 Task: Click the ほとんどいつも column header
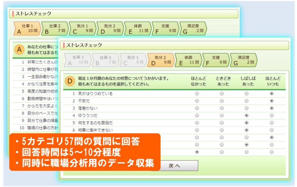273,81
